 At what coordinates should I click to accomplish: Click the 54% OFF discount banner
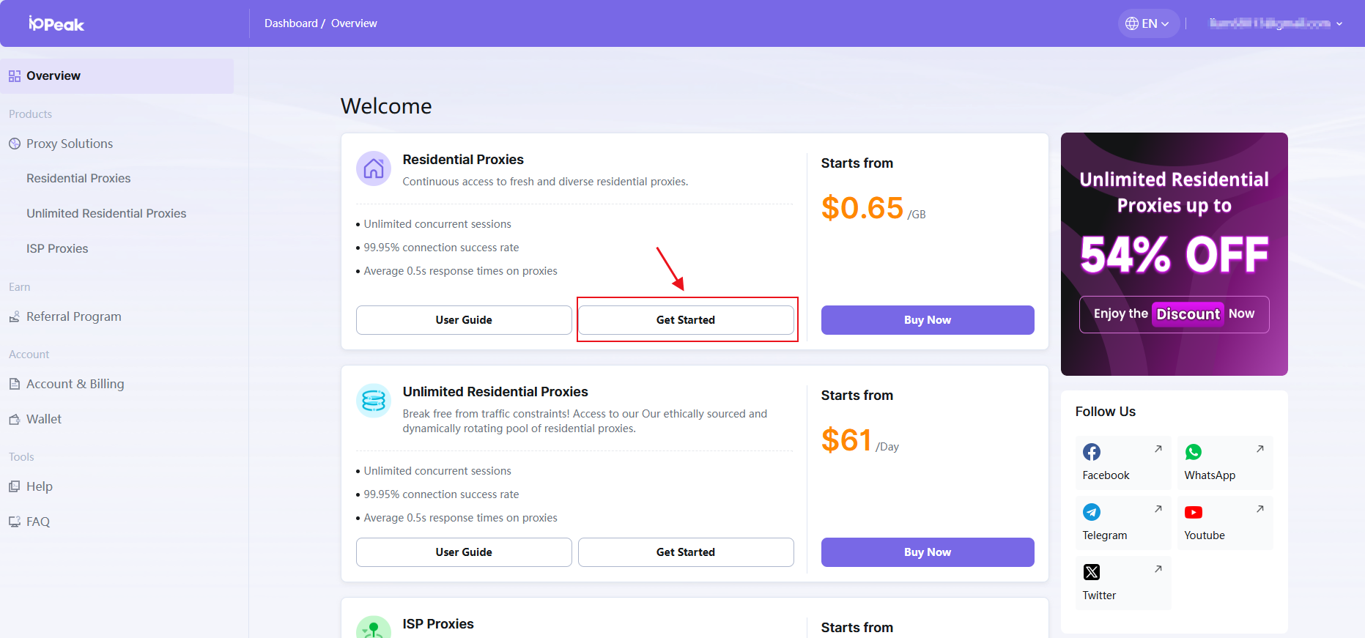[x=1174, y=253]
